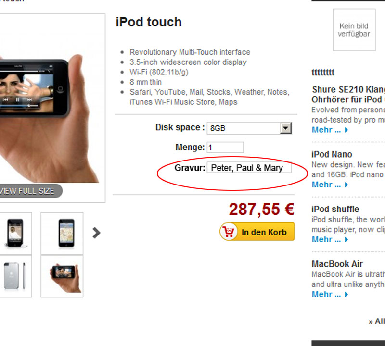
Task: Select the hand holding iPod thumbnail
Action: 62,276
